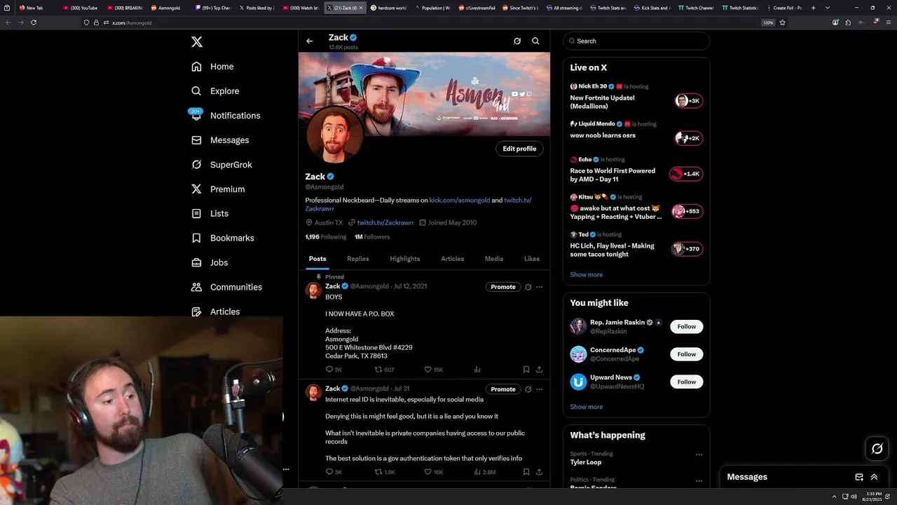Open more options on Jul 31 post

539,389
